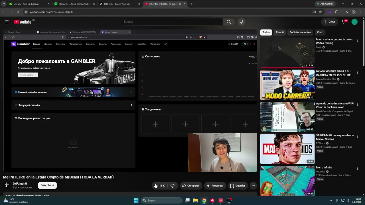Image resolution: width=365 pixels, height=205 pixels.
Task: Select the Para ti filter chip
Action: pos(280,32)
